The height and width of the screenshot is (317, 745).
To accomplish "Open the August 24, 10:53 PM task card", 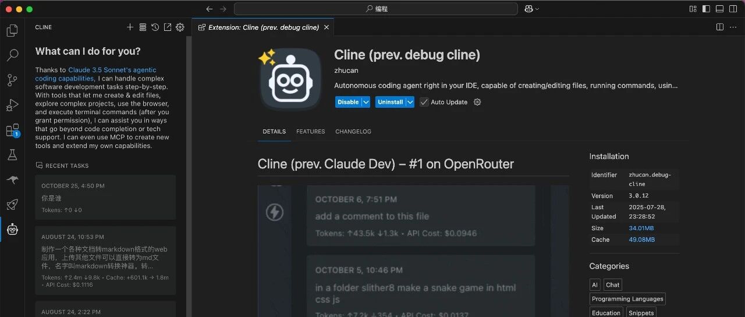I will [x=105, y=260].
